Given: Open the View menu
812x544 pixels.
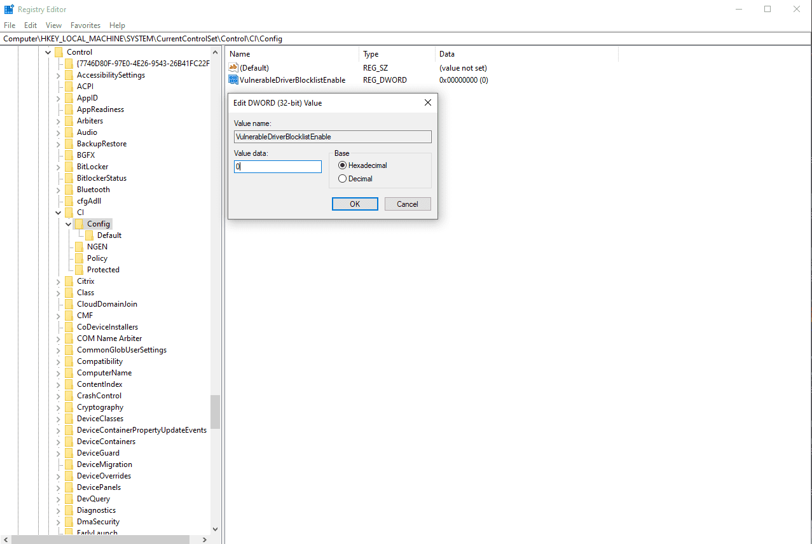Looking at the screenshot, I should point(54,25).
